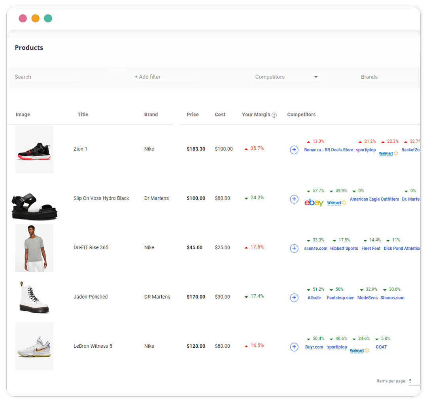This screenshot has width=427, height=403.
Task: Sort by the Title column header
Action: 83,115
